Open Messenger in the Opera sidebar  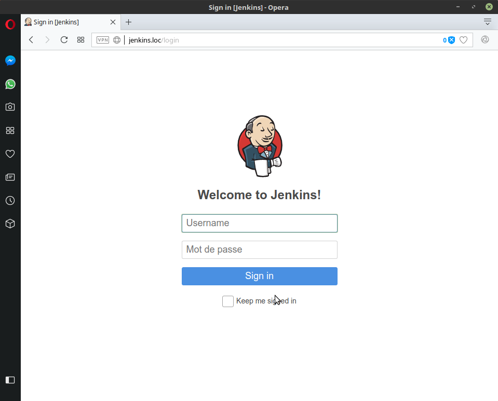(x=10, y=61)
